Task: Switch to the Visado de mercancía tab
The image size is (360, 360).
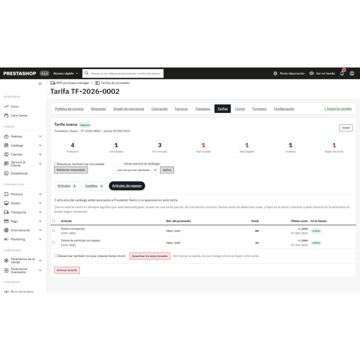Action: coord(128,109)
